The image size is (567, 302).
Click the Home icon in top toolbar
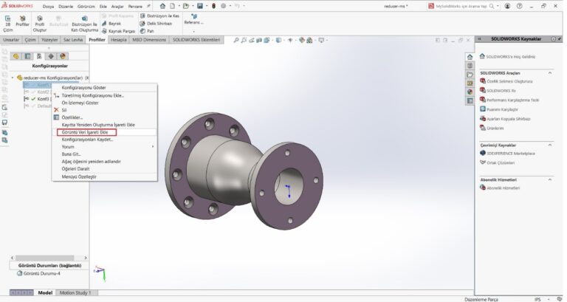pos(162,6)
